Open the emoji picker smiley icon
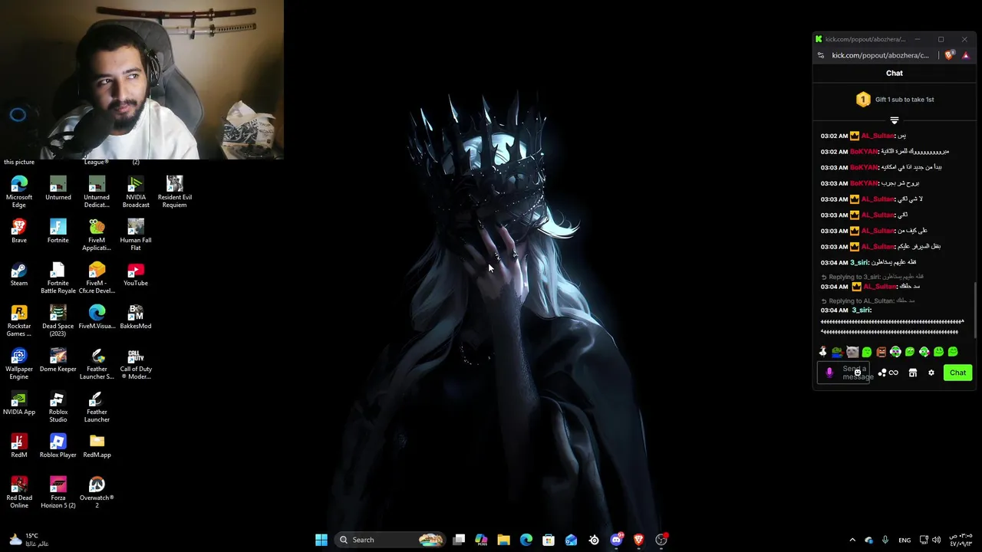 pos(858,373)
